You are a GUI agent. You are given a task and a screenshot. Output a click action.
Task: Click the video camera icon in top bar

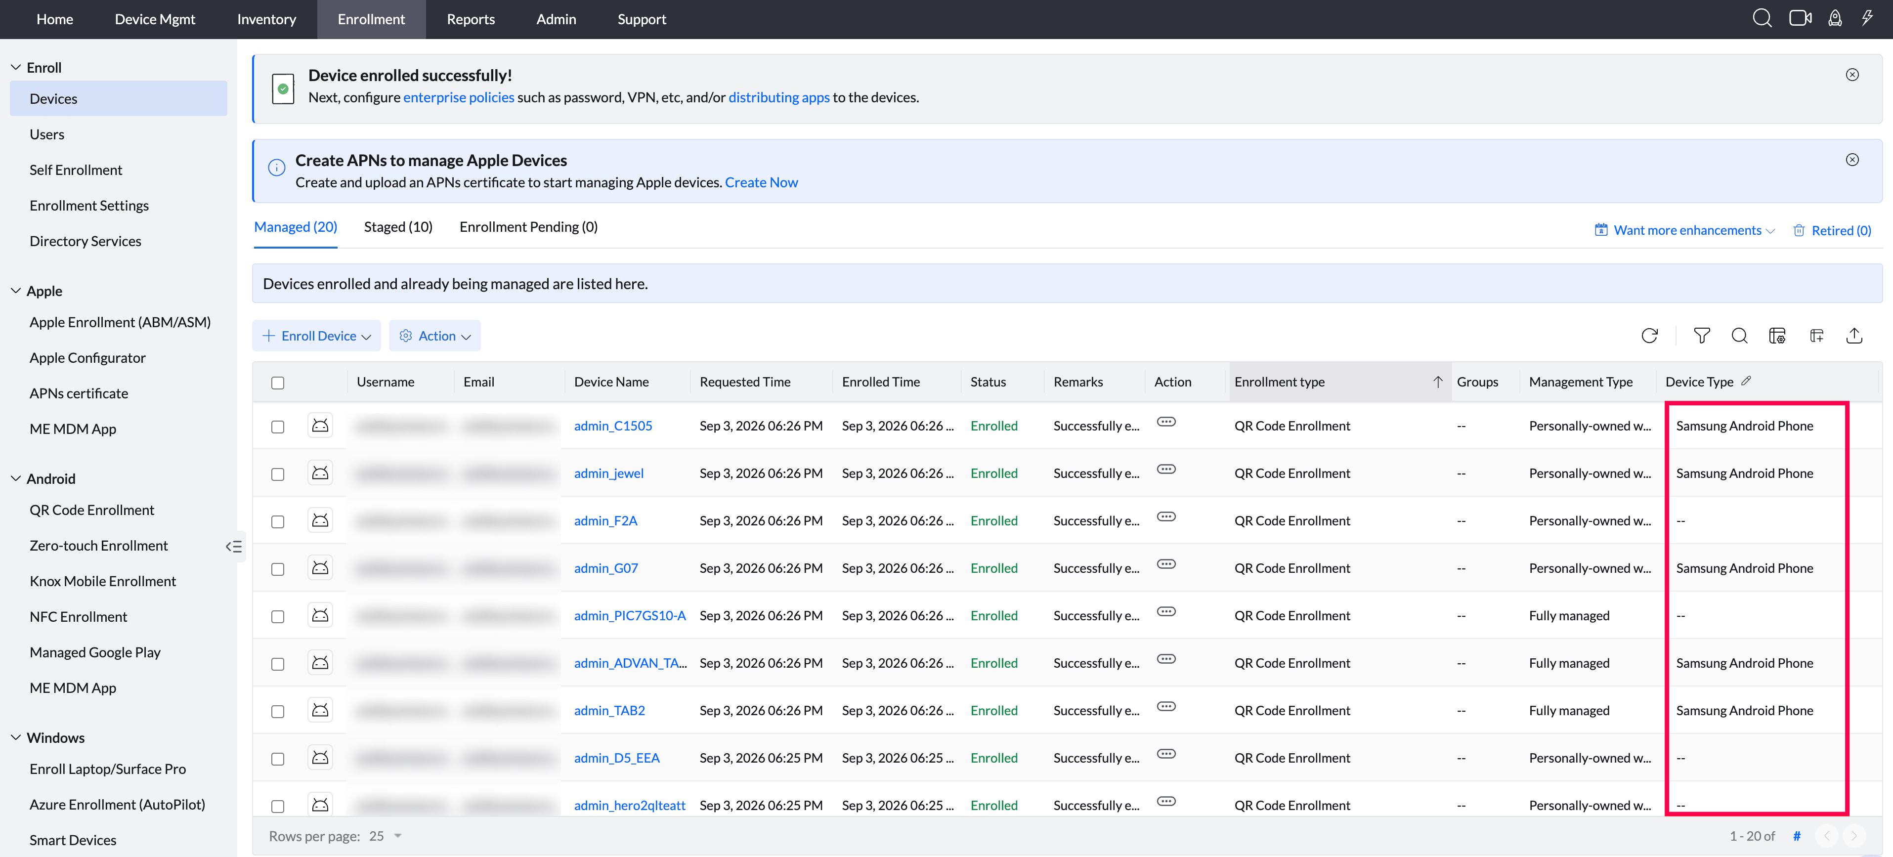[x=1800, y=18]
